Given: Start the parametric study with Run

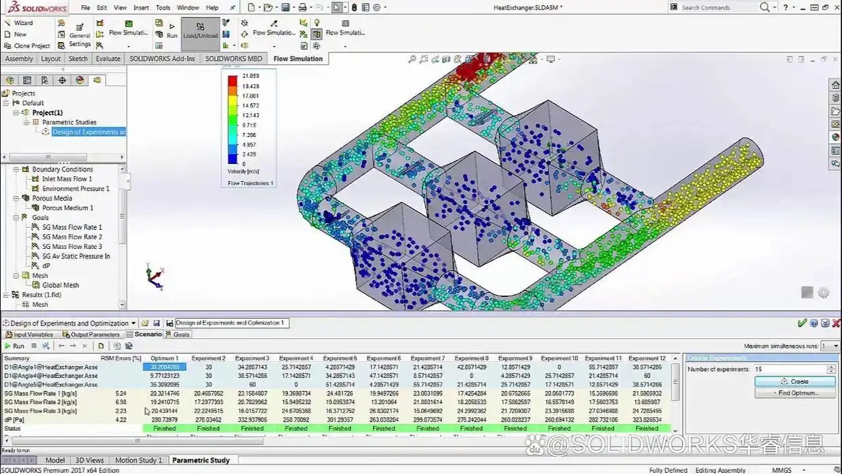Looking at the screenshot, I should [x=14, y=346].
